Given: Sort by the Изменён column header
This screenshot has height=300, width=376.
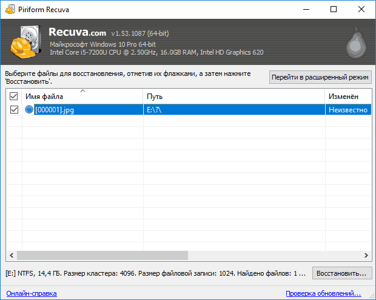Looking at the screenshot, I should pyautogui.click(x=348, y=97).
